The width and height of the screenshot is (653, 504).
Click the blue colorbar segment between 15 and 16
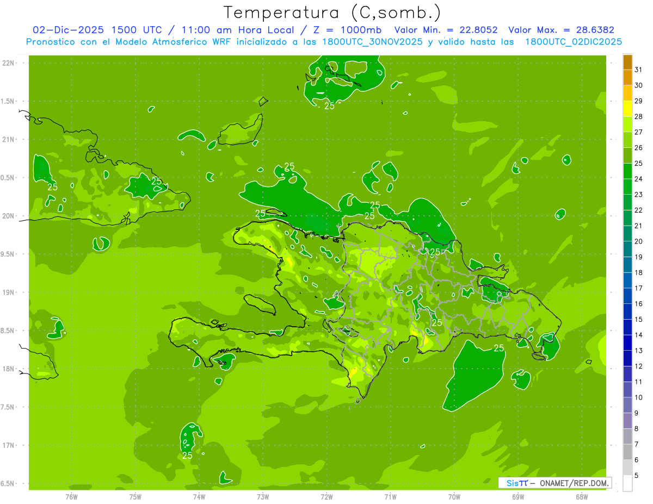(627, 312)
